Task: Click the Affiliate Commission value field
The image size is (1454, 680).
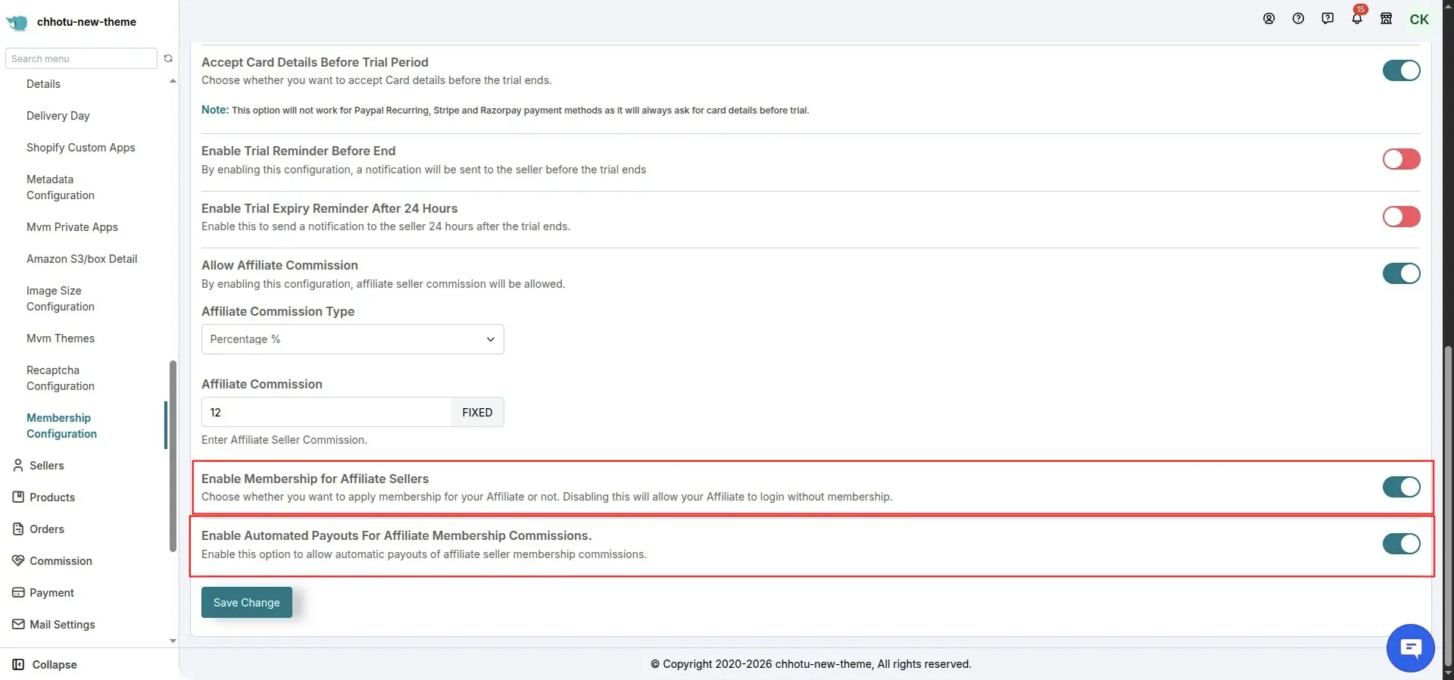Action: [x=326, y=412]
